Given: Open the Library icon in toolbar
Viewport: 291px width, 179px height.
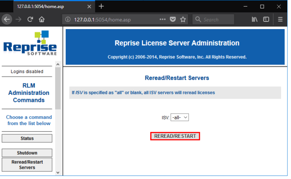Looking at the screenshot, I should (x=254, y=19).
